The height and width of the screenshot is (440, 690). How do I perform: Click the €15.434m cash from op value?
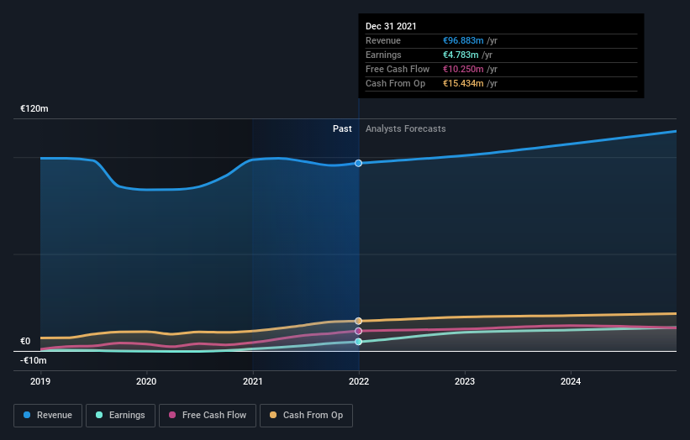pyautogui.click(x=463, y=83)
